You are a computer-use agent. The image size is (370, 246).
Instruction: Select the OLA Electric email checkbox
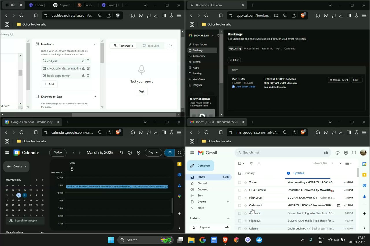[x=240, y=190]
